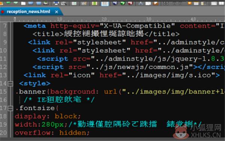Image resolution: width=225 pixels, height=141 pixels.
Task: Click the <script tag on line 12
Action: click(48, 67)
